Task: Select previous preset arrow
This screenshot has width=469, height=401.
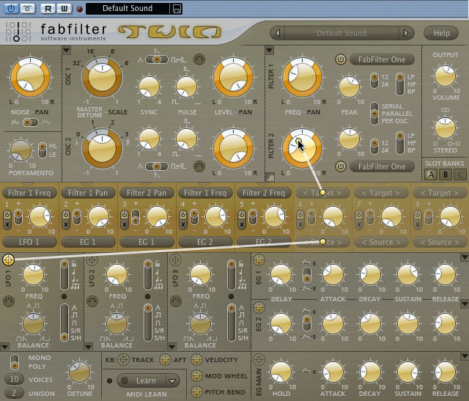Action: tap(278, 33)
